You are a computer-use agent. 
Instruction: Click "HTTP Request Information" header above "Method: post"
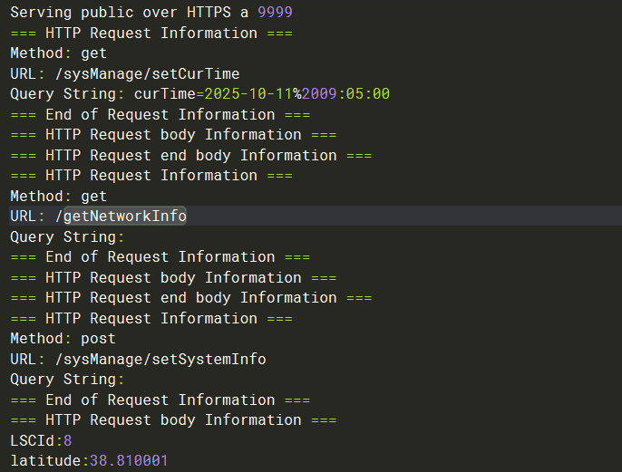click(x=151, y=318)
